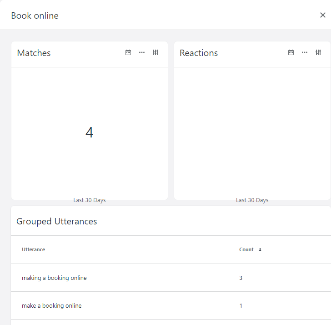Open the Matches more options ellipsis

coord(142,53)
